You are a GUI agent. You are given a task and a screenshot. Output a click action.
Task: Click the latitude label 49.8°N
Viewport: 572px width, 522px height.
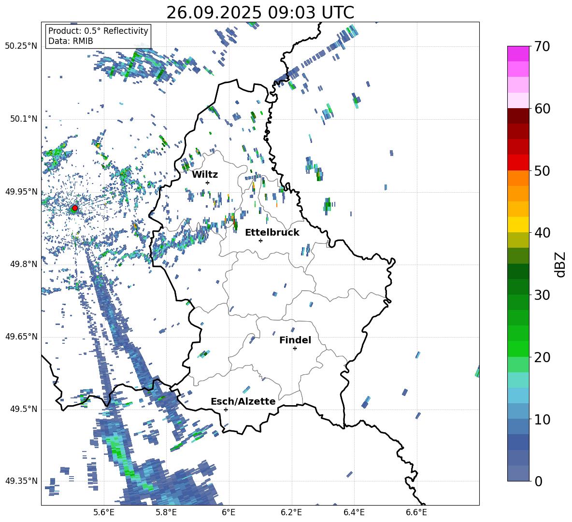click(x=24, y=264)
